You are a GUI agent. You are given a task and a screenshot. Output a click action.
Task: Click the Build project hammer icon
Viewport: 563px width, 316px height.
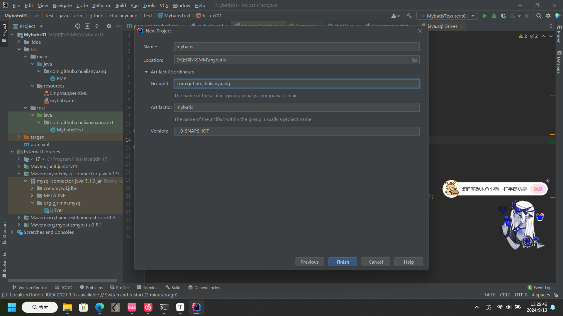pos(409,16)
